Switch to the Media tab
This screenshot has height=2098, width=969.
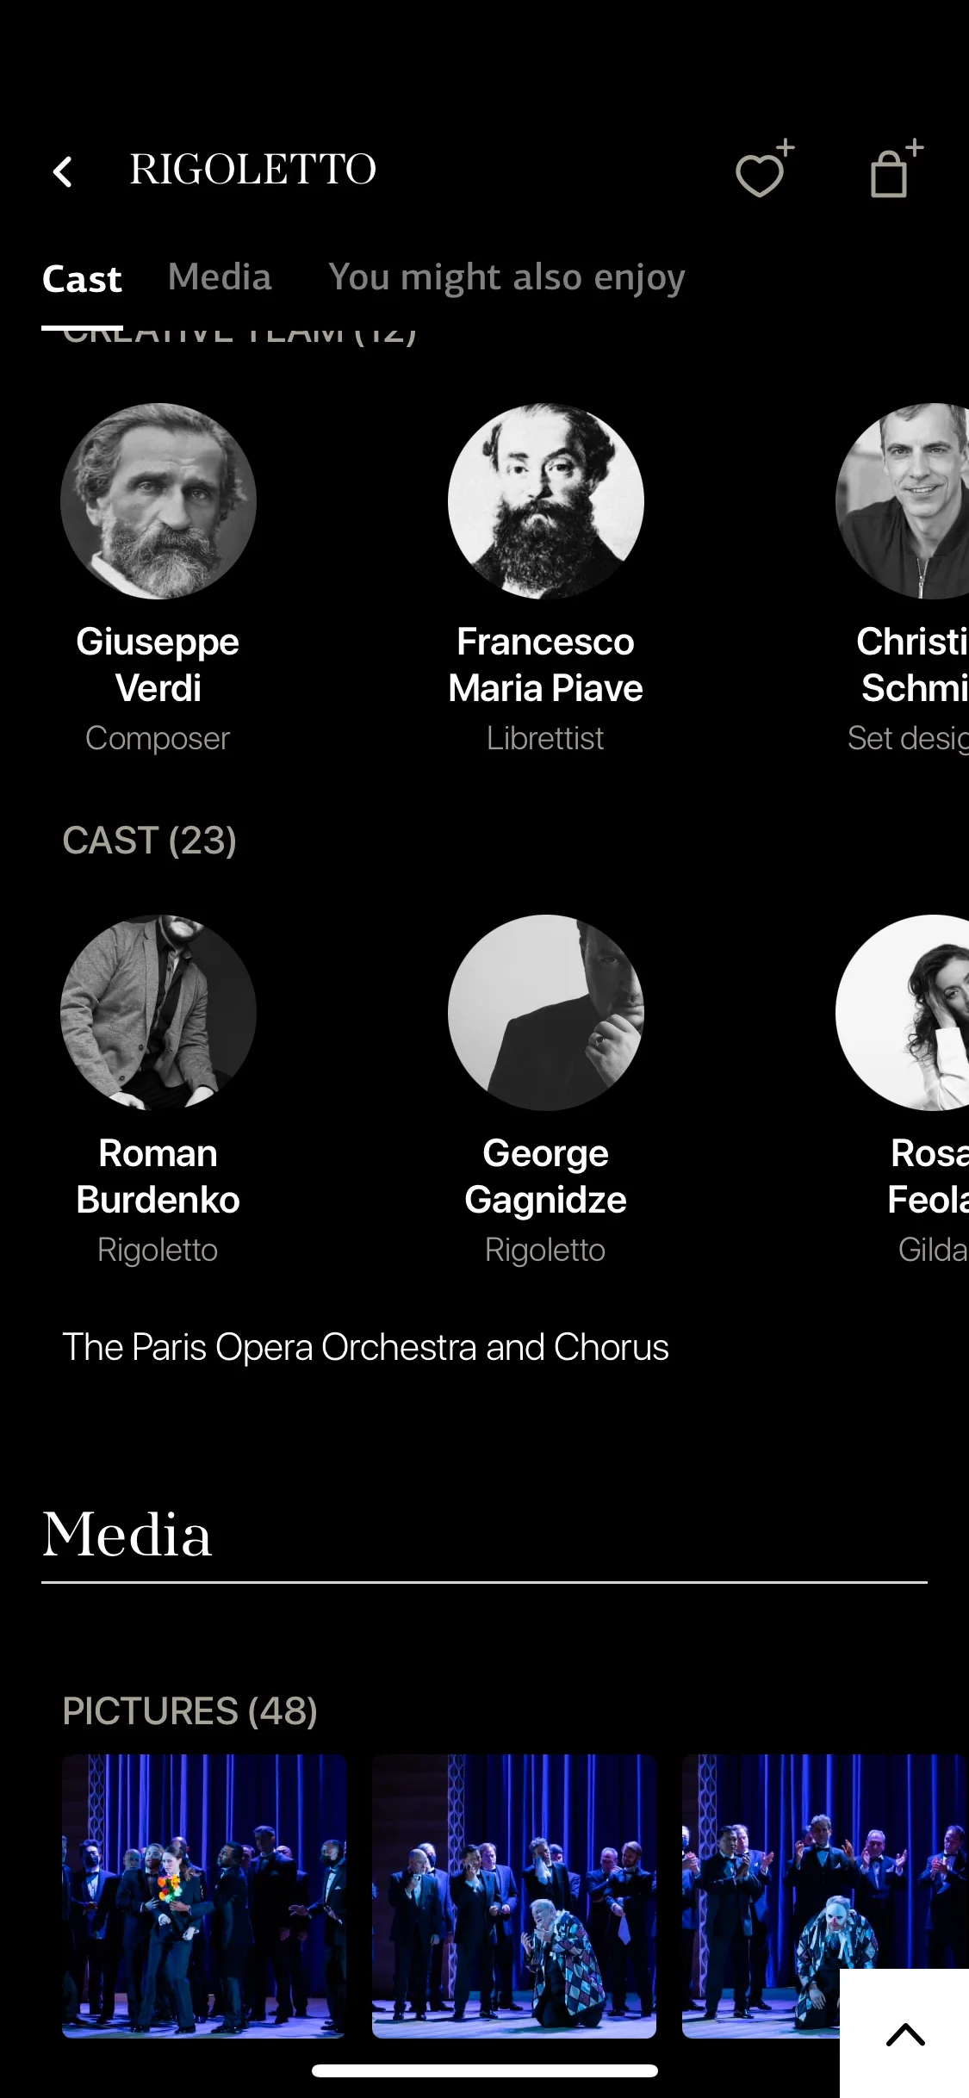pyautogui.click(x=220, y=277)
